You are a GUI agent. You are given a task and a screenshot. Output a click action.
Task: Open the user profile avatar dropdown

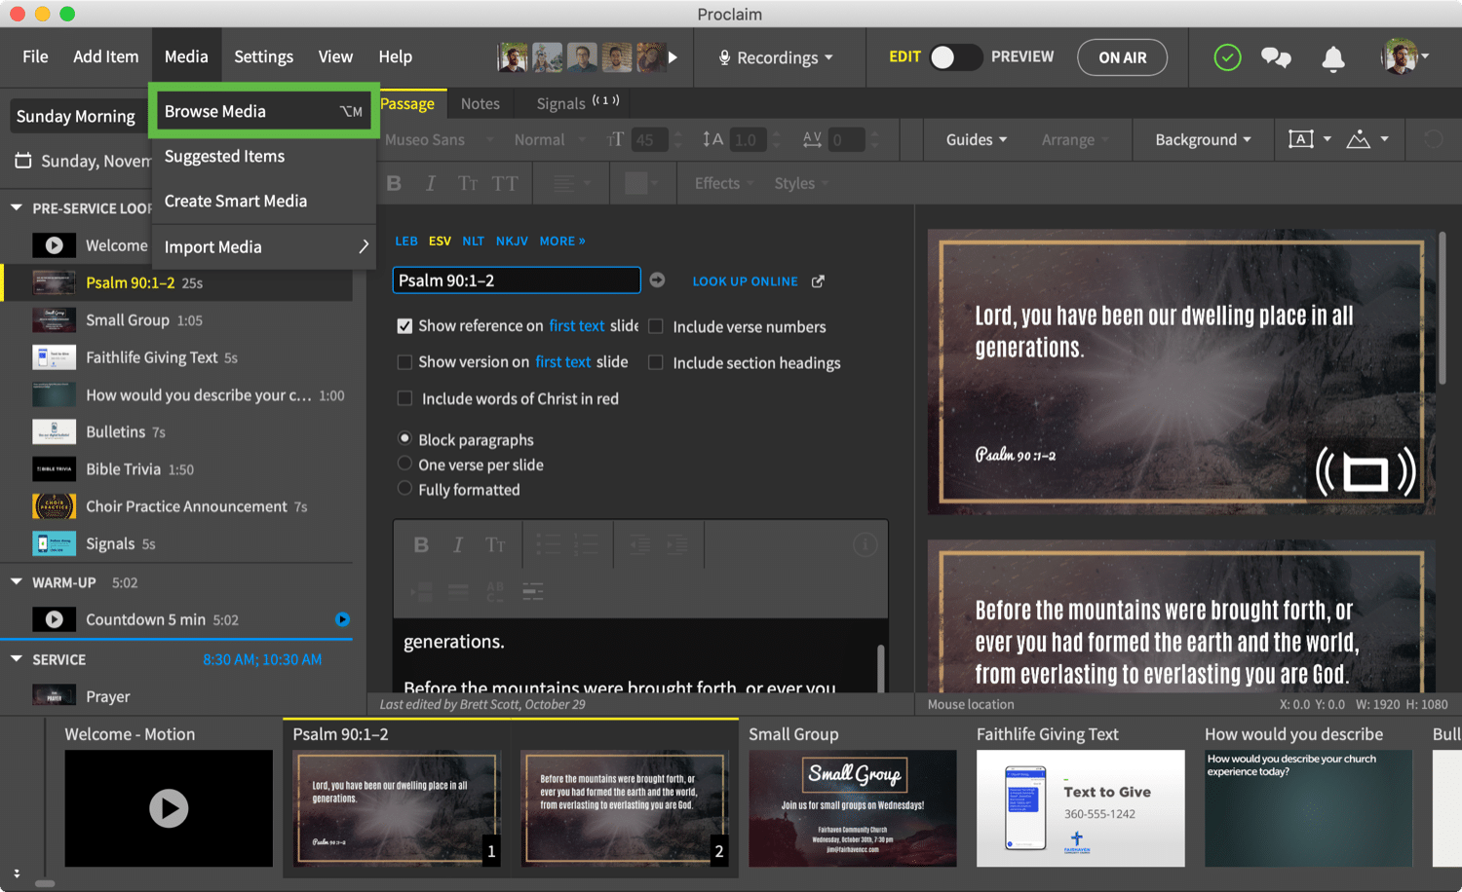(1404, 56)
